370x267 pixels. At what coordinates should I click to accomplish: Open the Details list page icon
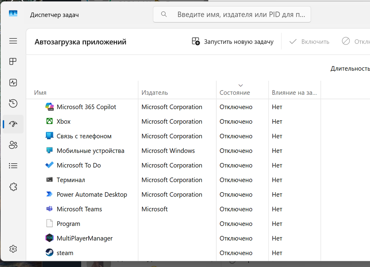pos(13,166)
